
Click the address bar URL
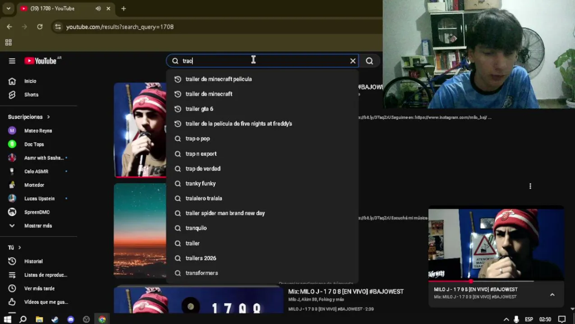click(120, 27)
